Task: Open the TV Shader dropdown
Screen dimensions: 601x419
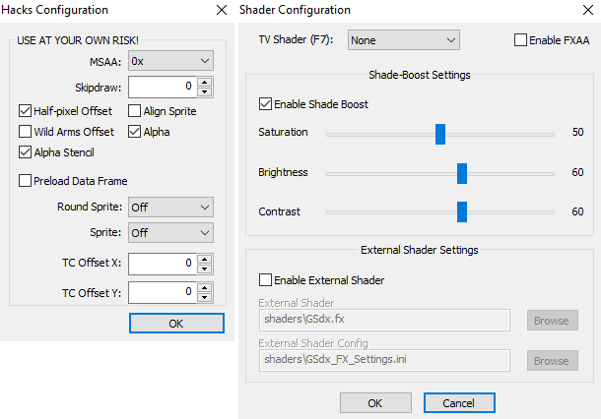Action: 403,40
